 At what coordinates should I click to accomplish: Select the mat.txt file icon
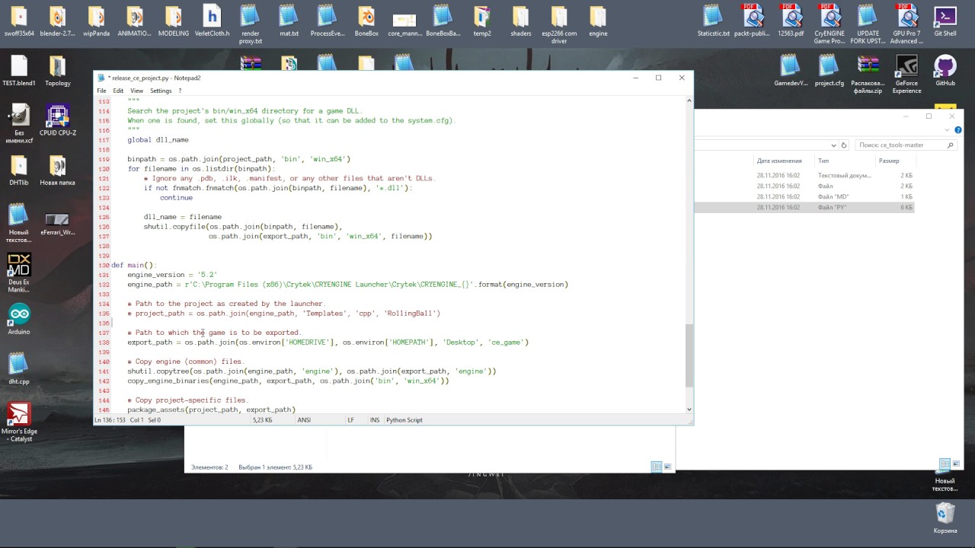click(x=289, y=21)
